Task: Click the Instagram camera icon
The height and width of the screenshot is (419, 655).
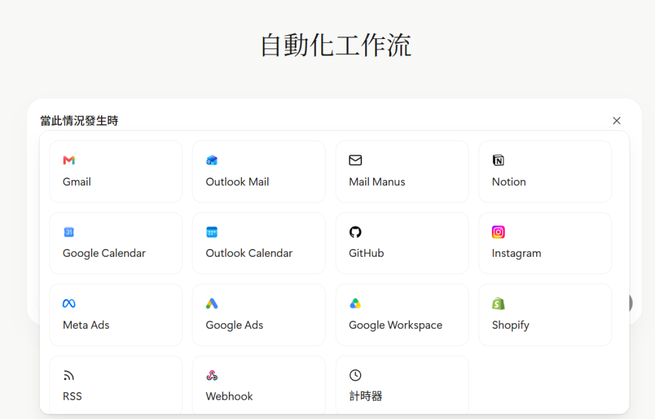Action: click(498, 232)
